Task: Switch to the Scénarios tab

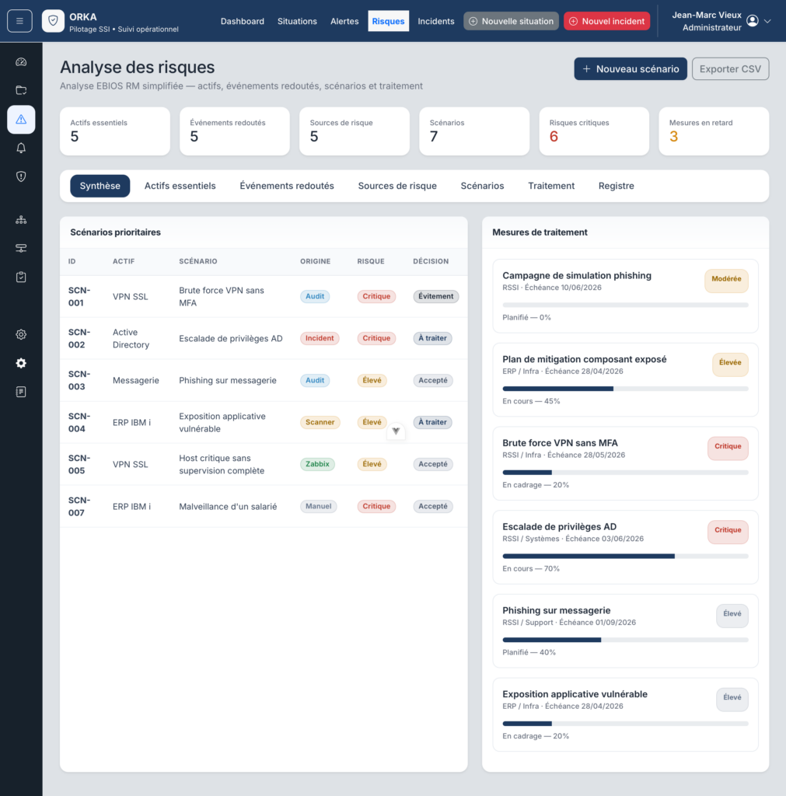Action: (482, 186)
